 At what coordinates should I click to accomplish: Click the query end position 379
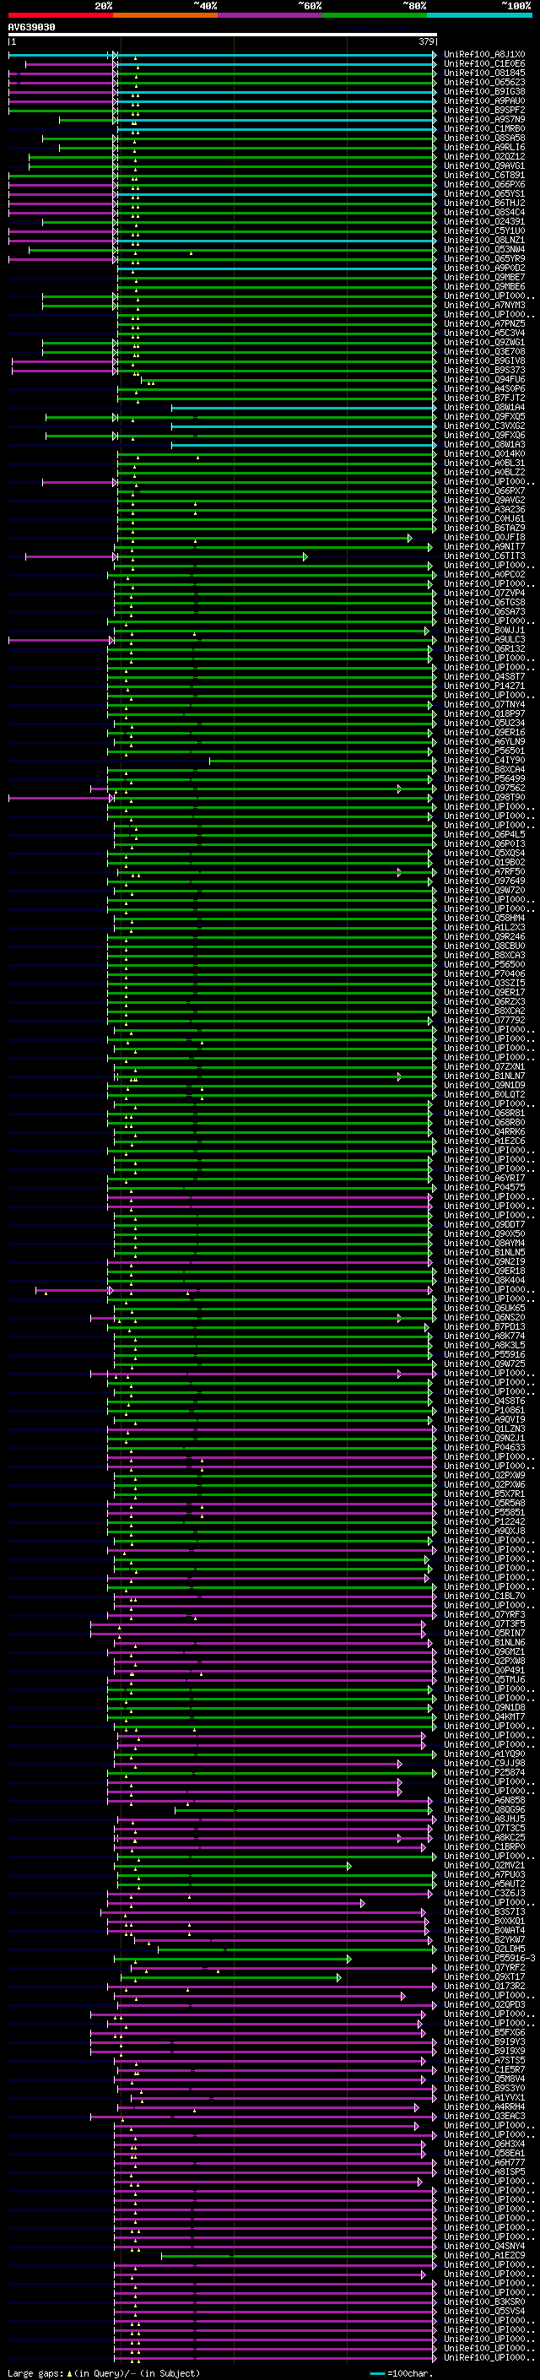coord(426,41)
